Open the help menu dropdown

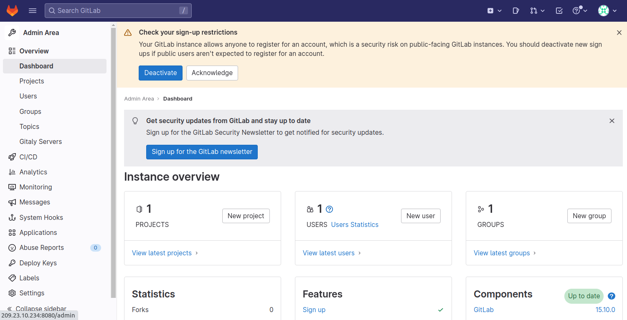(x=580, y=11)
